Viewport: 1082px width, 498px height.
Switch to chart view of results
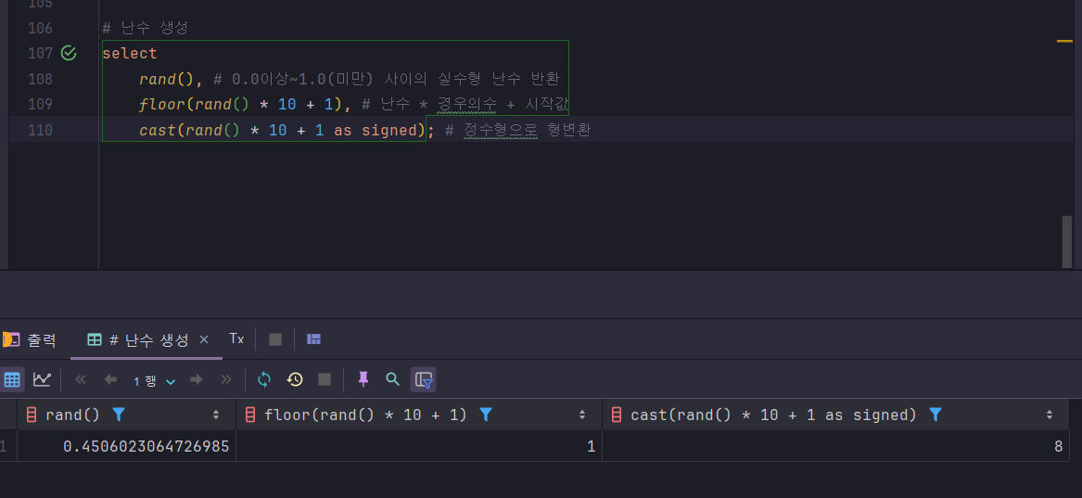(42, 379)
